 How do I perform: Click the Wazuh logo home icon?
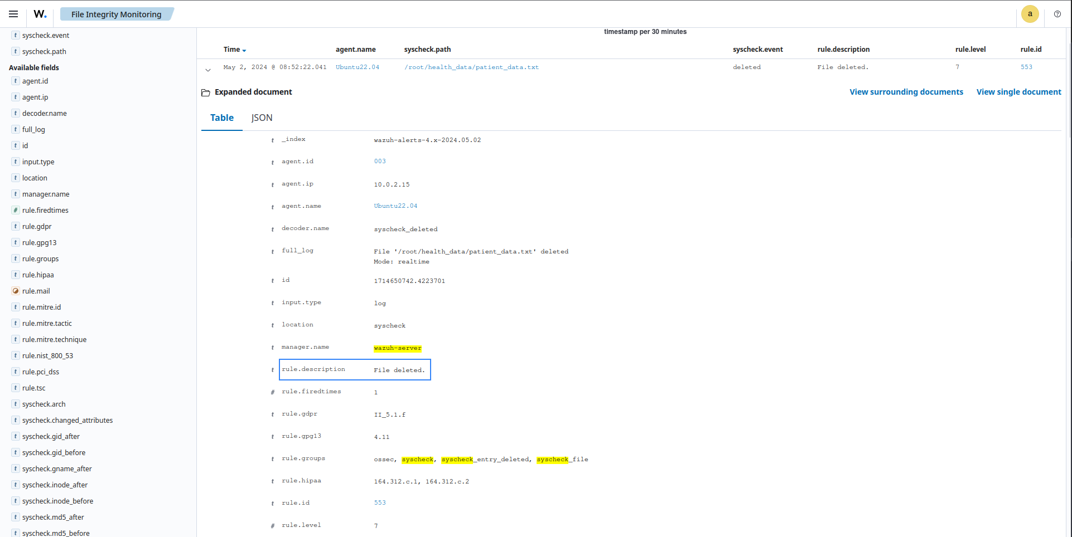coord(40,14)
